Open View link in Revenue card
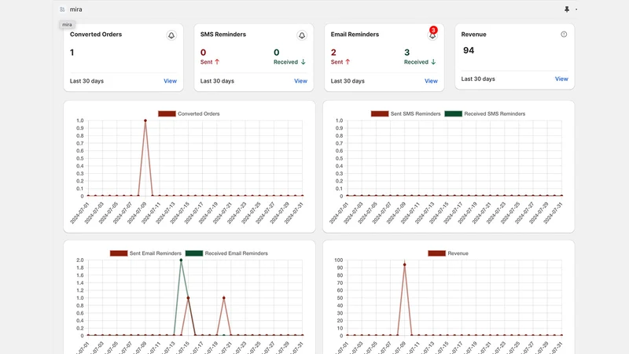The height and width of the screenshot is (354, 629). [x=561, y=79]
